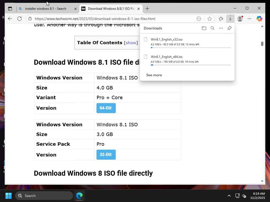
Task: Click the Variant row label
Action: click(x=46, y=98)
